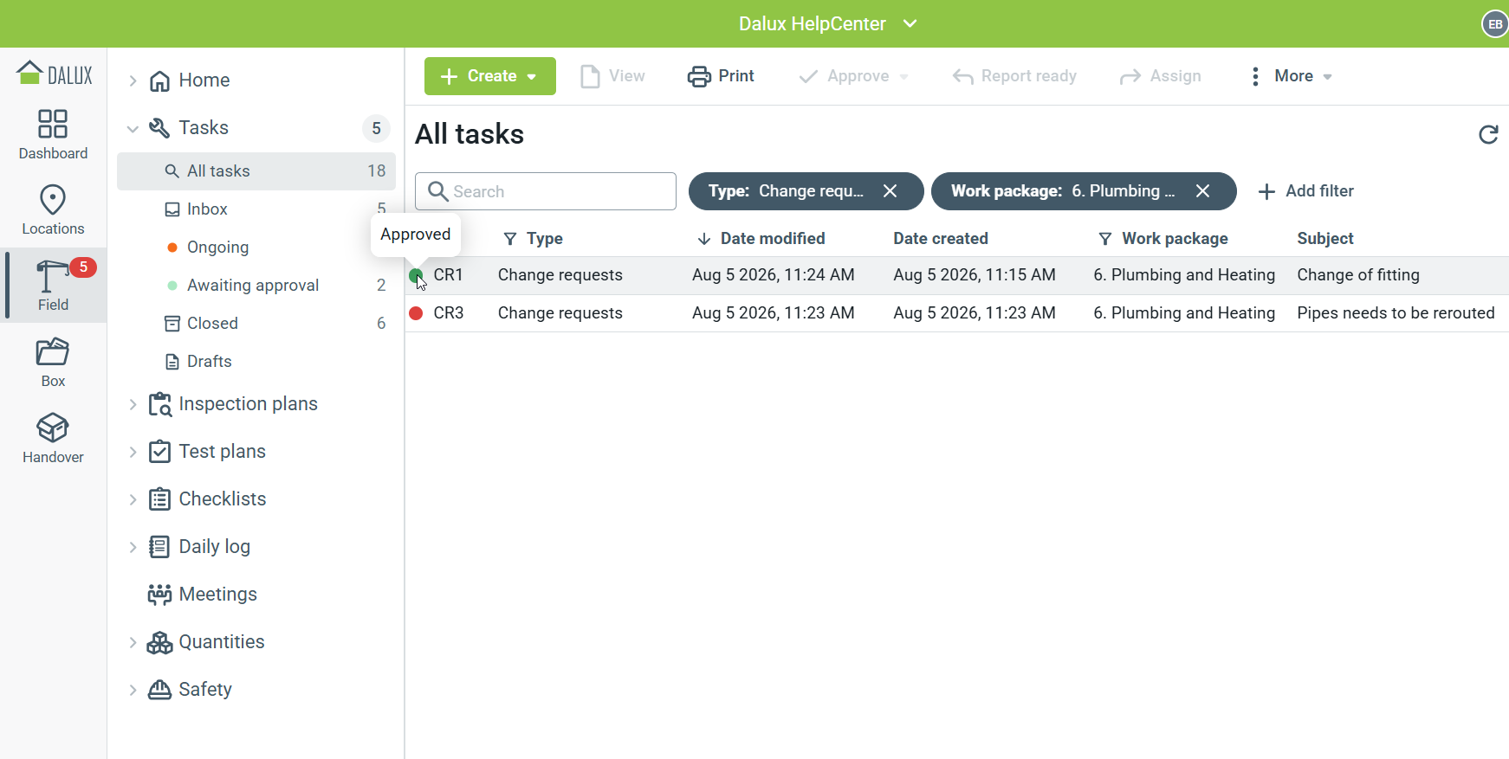Screen dimensions: 1509x759
Task: Filter by the Type column header
Action: (x=533, y=239)
